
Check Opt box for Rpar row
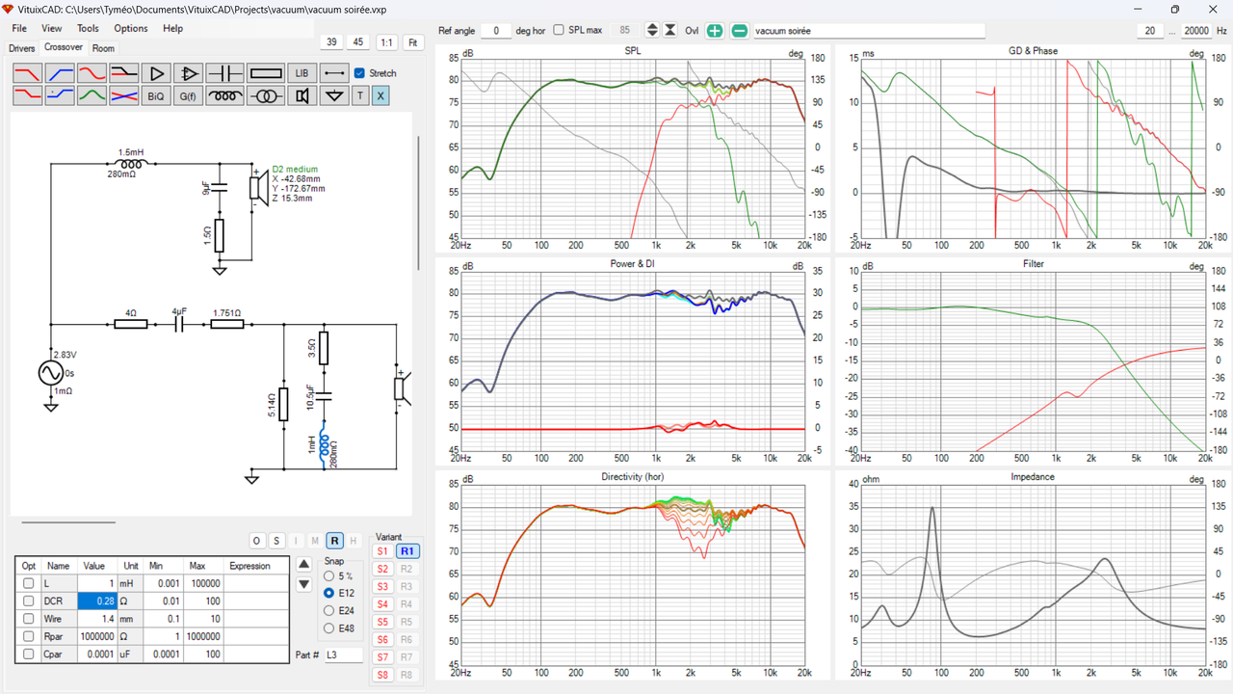pyautogui.click(x=28, y=636)
